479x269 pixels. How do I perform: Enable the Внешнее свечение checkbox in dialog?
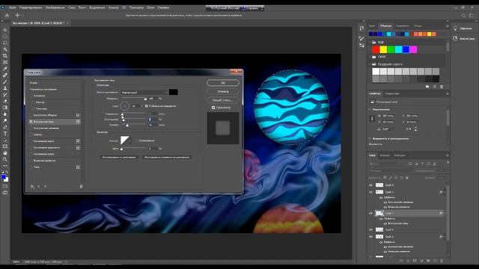(31, 161)
